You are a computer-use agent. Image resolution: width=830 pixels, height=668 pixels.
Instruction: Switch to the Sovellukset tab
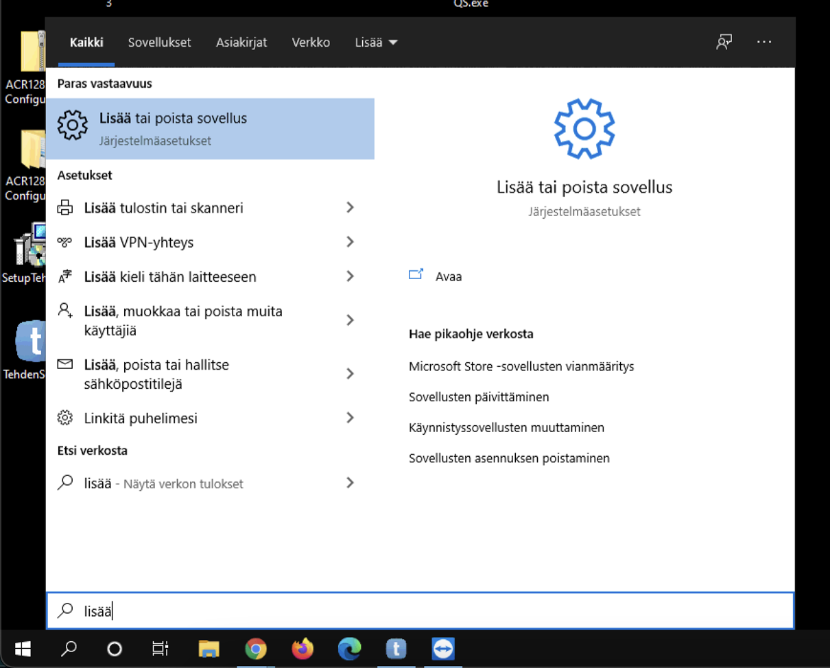click(x=159, y=43)
